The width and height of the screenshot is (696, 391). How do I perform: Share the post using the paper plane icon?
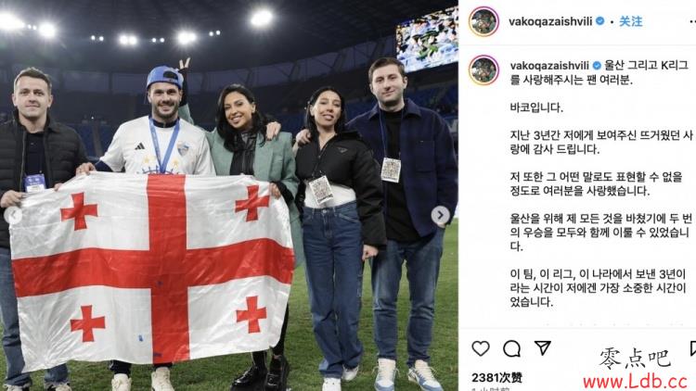(x=543, y=348)
